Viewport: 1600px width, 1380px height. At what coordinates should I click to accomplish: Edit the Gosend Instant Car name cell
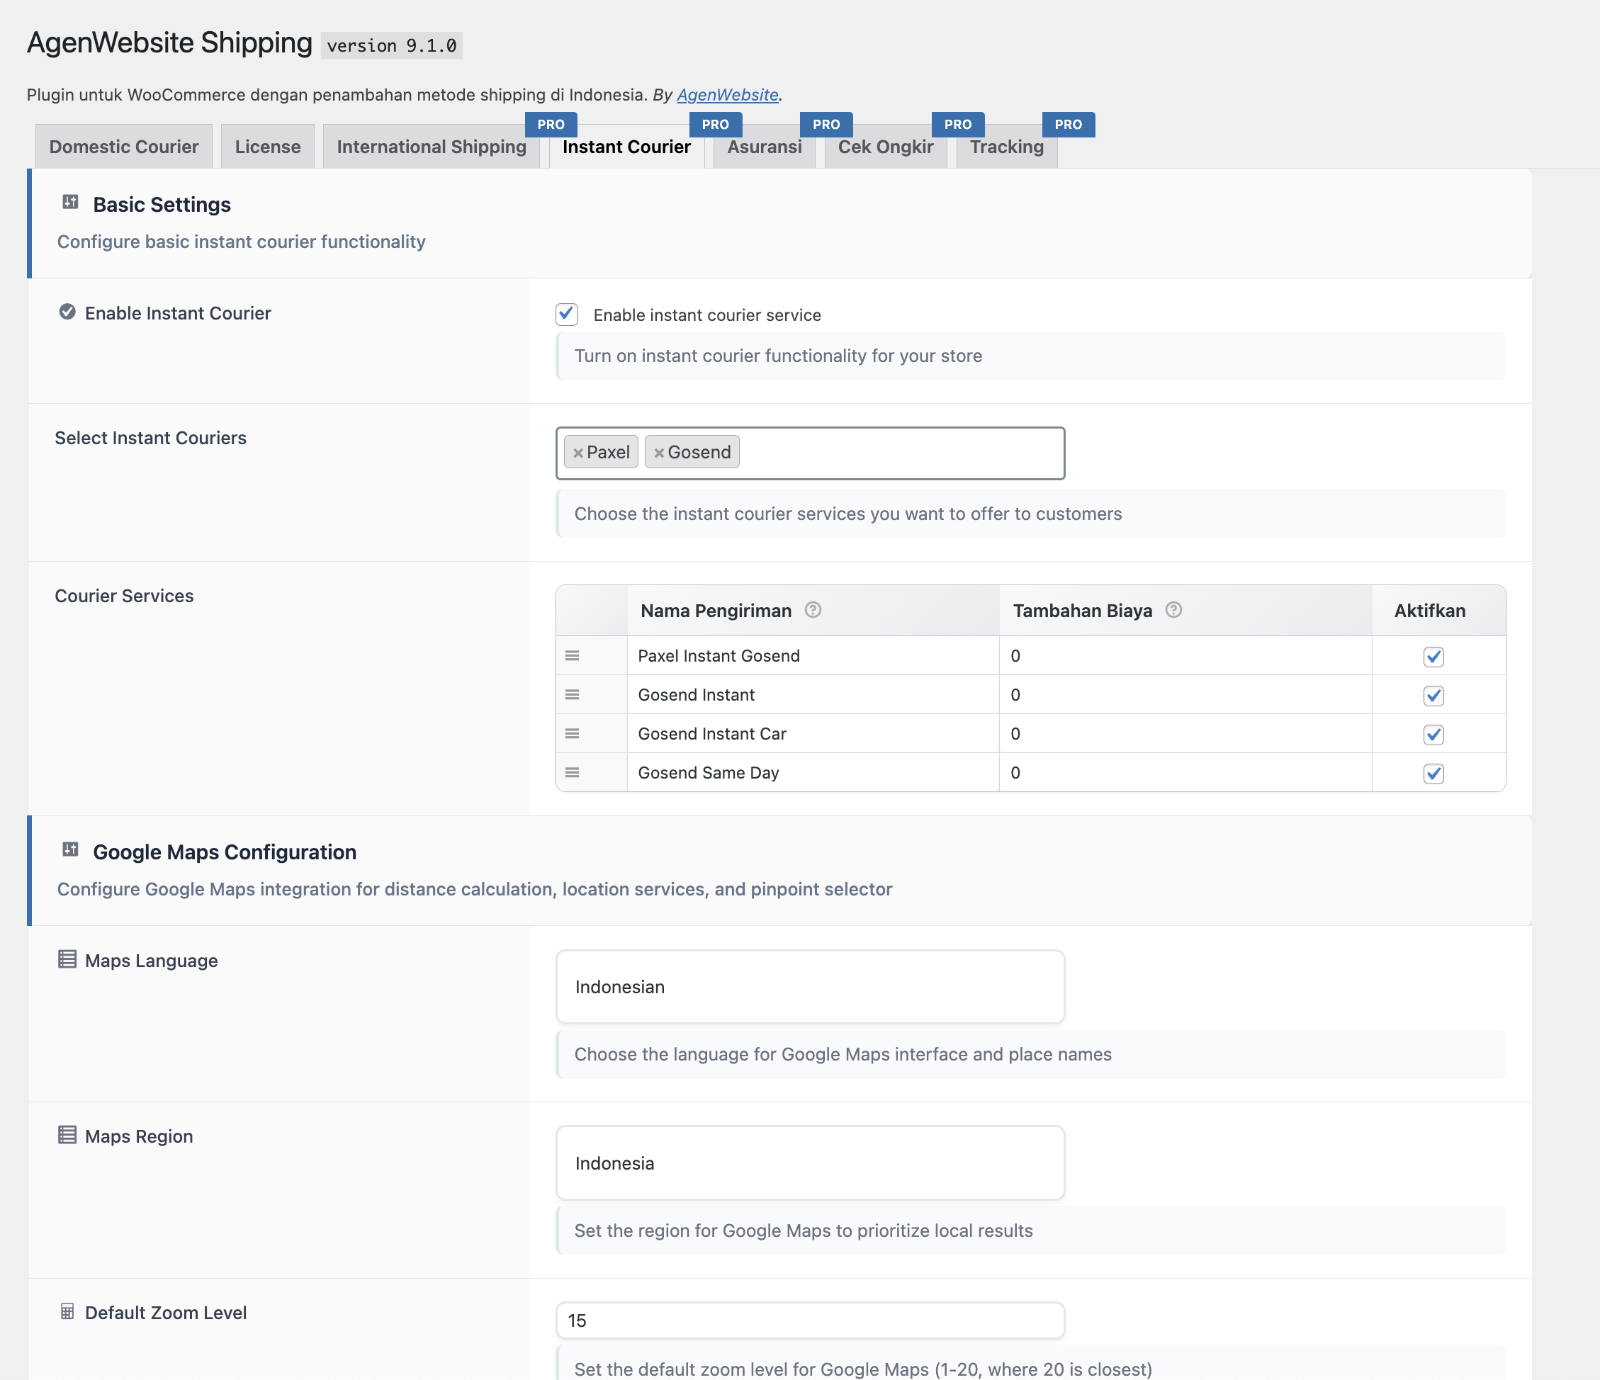pos(813,734)
